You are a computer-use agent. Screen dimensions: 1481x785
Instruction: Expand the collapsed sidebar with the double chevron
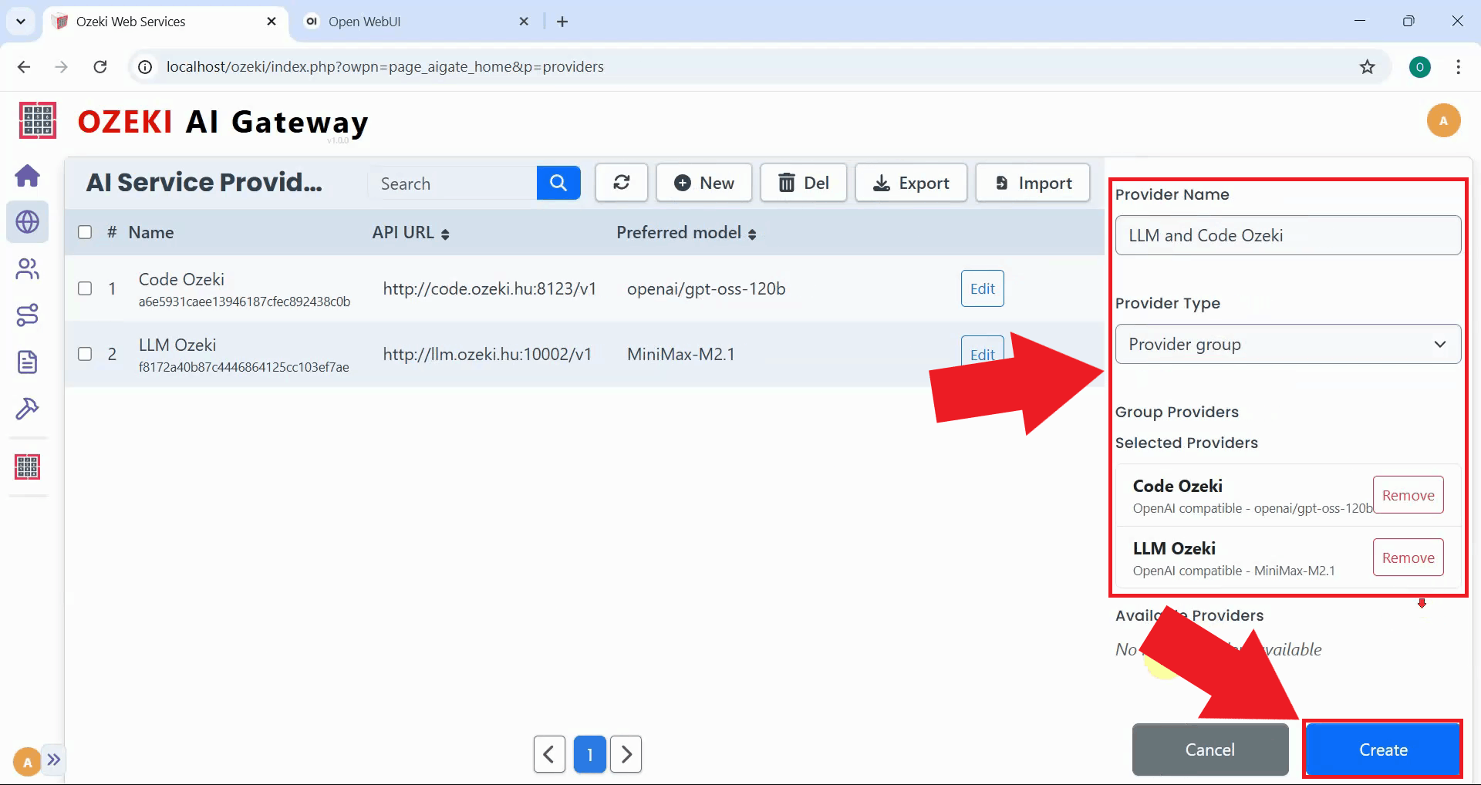[54, 760]
